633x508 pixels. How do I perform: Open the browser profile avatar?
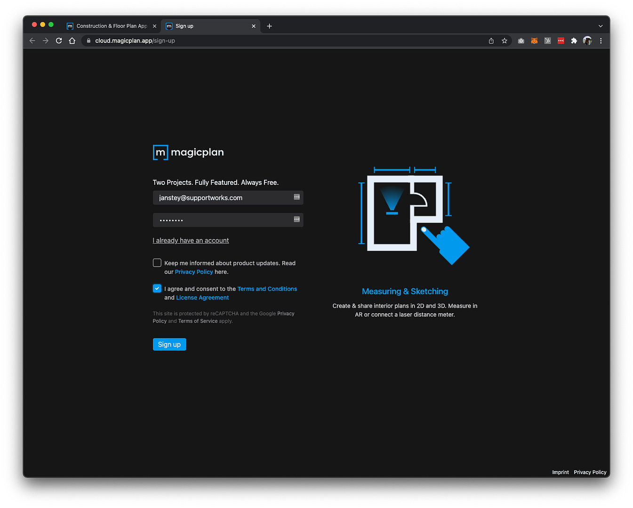pos(587,41)
